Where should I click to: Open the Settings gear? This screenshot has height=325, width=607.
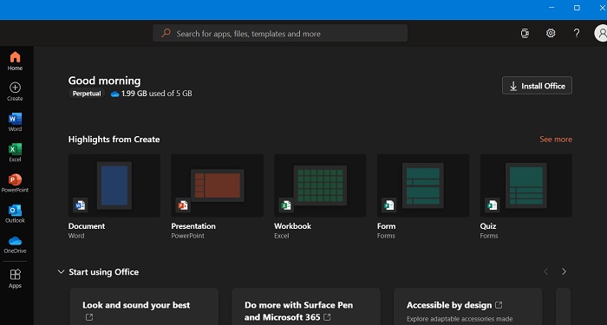(551, 33)
